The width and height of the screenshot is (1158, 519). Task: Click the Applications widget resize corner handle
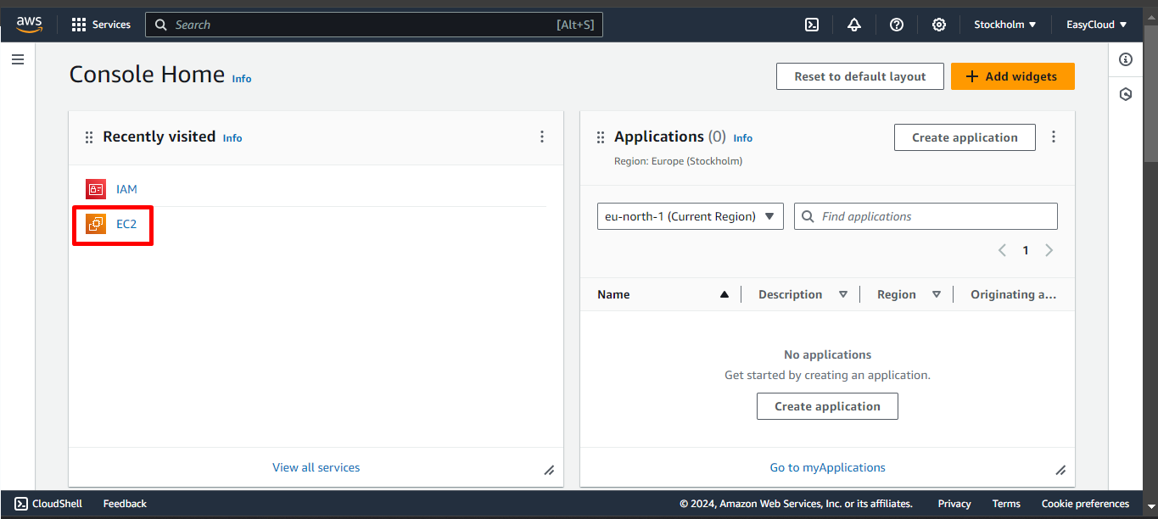point(1060,470)
